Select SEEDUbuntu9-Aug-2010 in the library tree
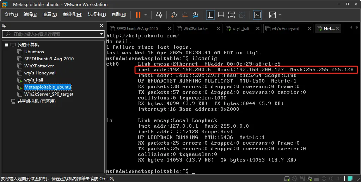This screenshot has height=182, width=361. pos(49,59)
